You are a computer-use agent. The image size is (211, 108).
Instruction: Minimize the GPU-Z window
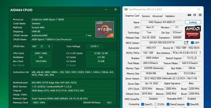point(180,9)
